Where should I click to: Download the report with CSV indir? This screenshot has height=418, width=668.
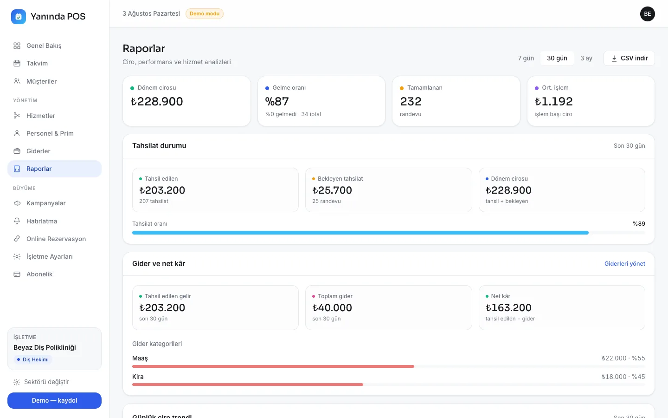tap(629, 58)
